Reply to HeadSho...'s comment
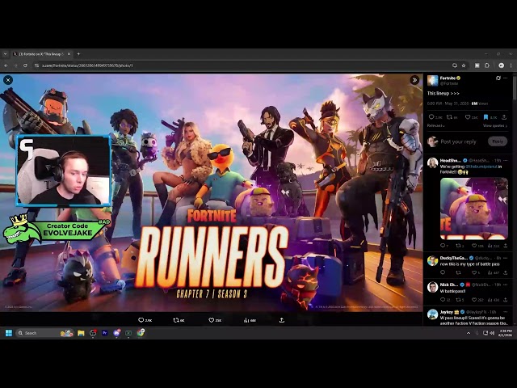This screenshot has height=388, width=517. [443, 246]
